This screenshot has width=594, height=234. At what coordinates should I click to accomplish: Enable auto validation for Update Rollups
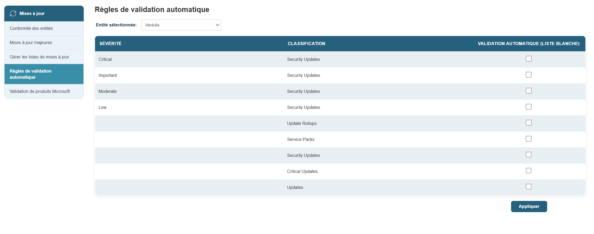point(528,123)
